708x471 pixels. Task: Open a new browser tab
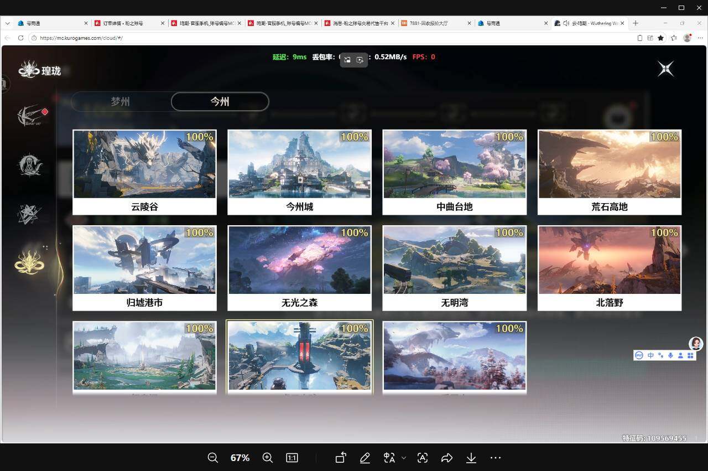click(x=636, y=23)
